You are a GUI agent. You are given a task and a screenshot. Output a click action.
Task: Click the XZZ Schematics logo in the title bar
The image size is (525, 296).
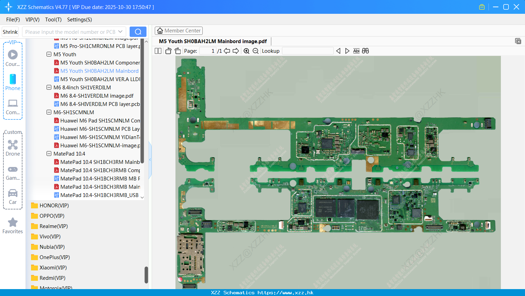click(8, 7)
